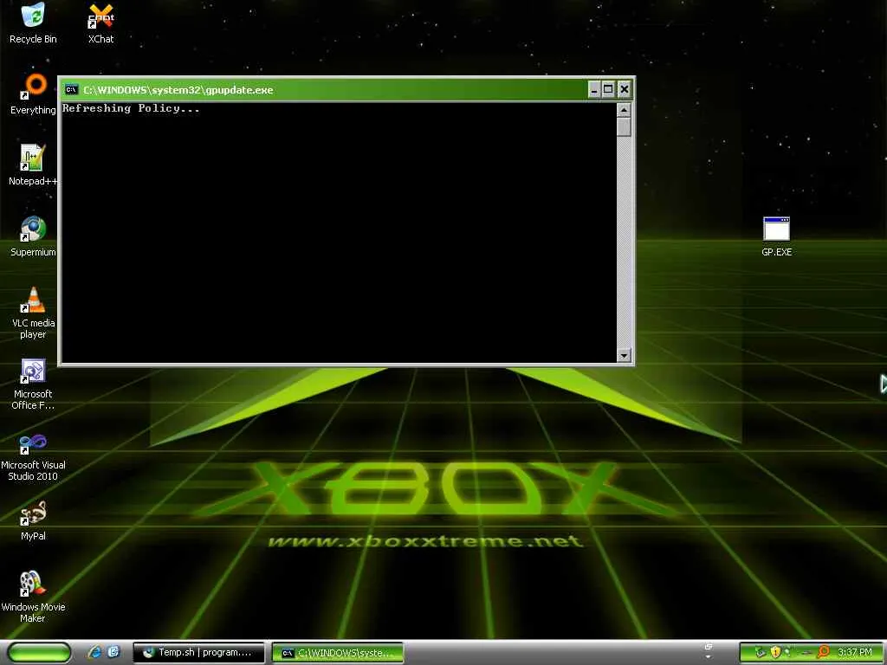
Task: Click the green Start button
Action: (x=40, y=652)
